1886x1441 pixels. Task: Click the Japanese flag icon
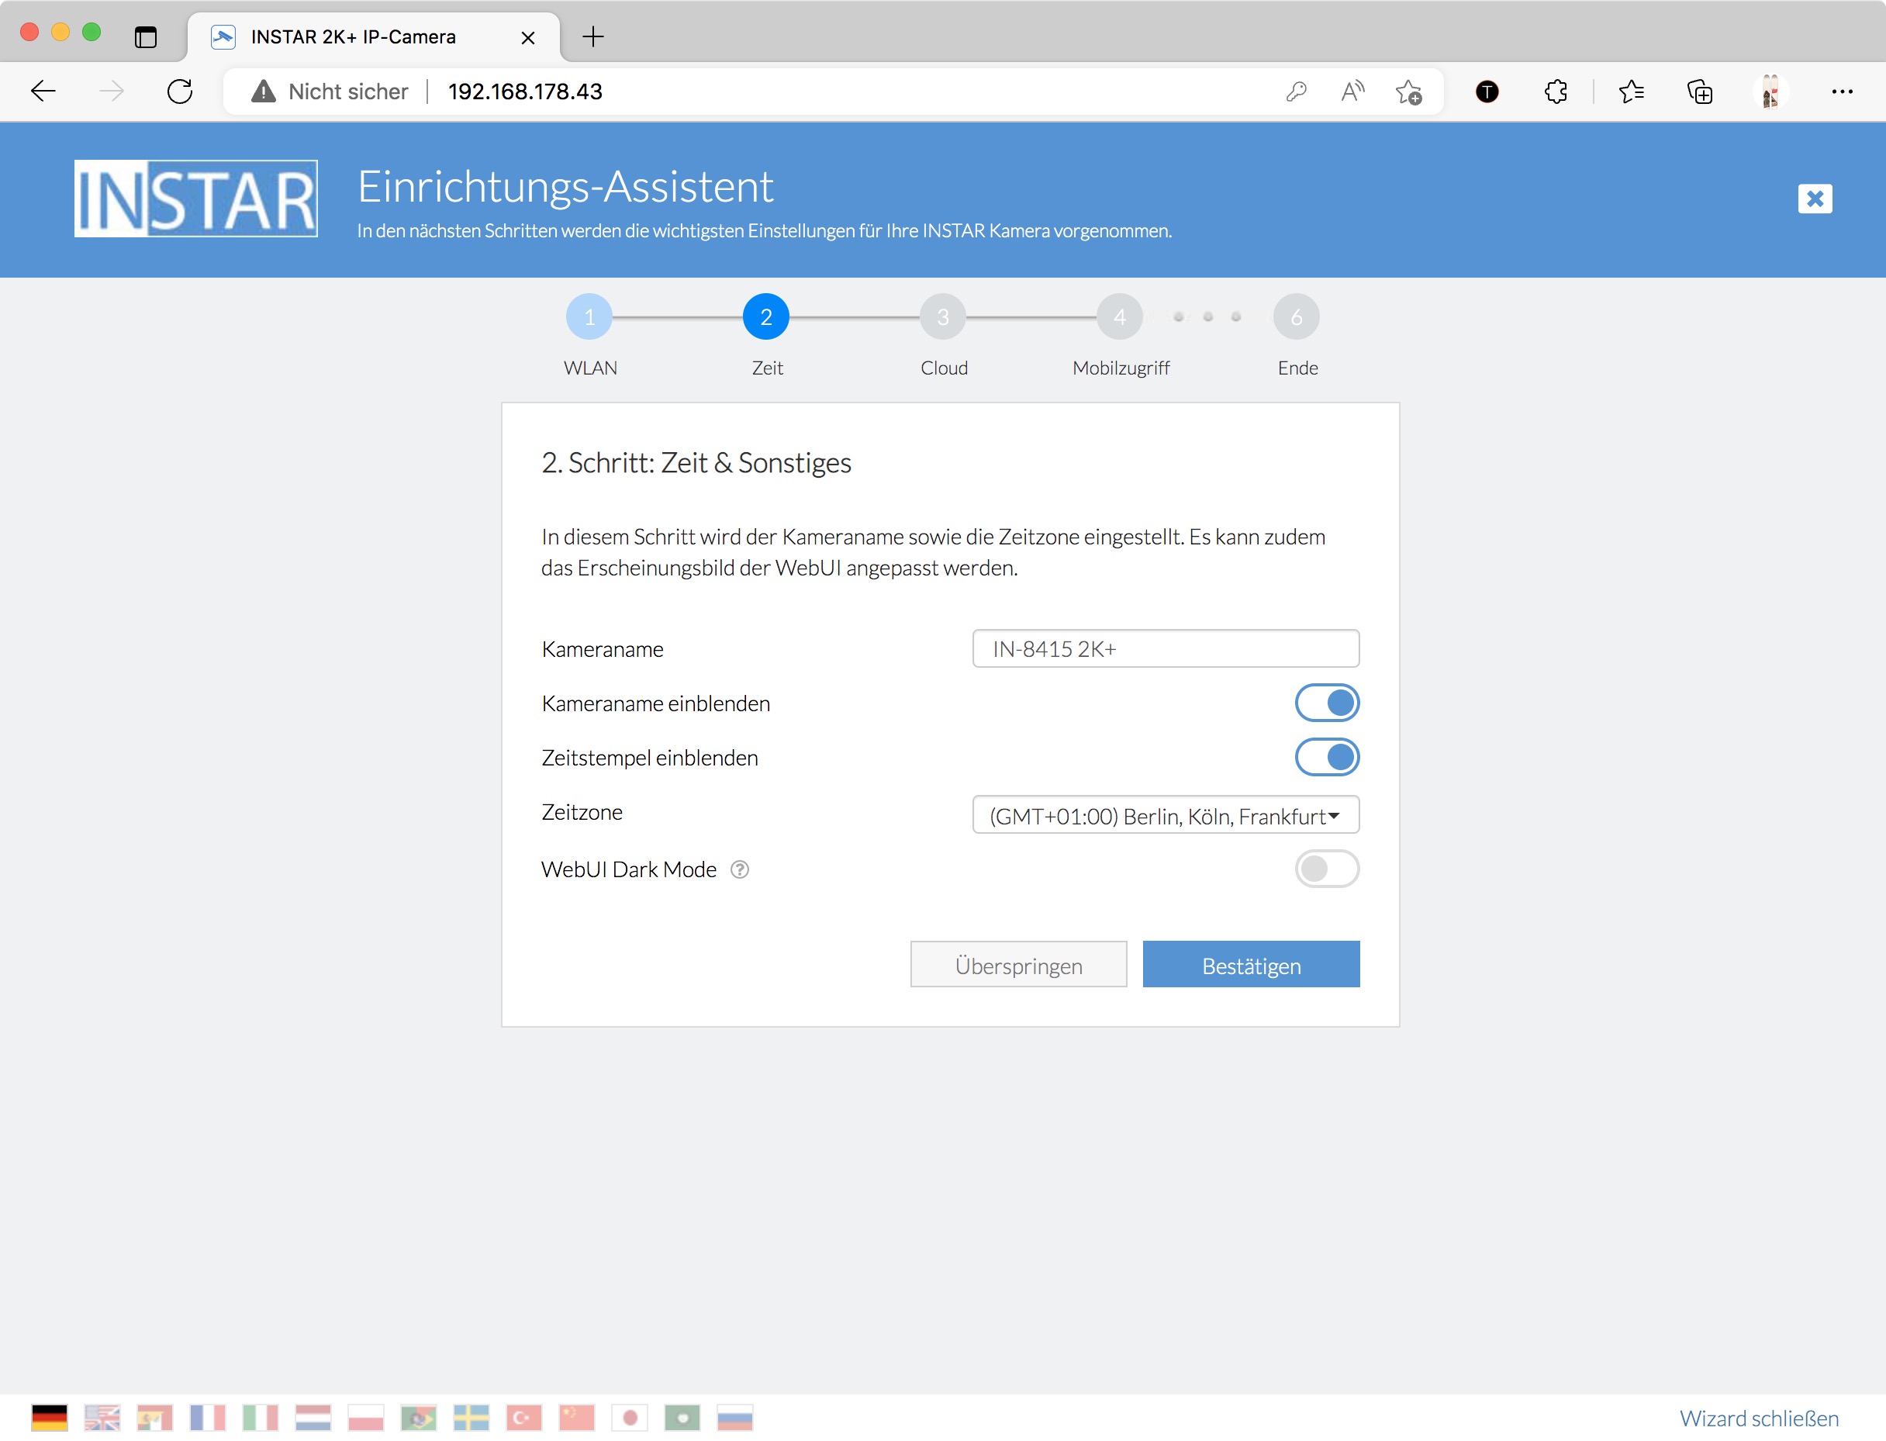coord(630,1417)
